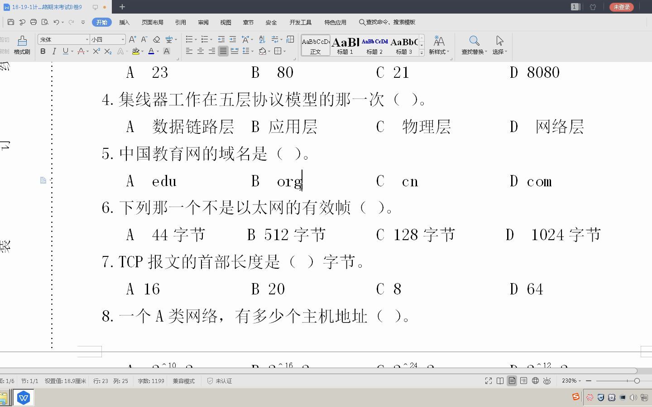Center-align the paragraph
This screenshot has height=407, width=652.
tap(201, 52)
